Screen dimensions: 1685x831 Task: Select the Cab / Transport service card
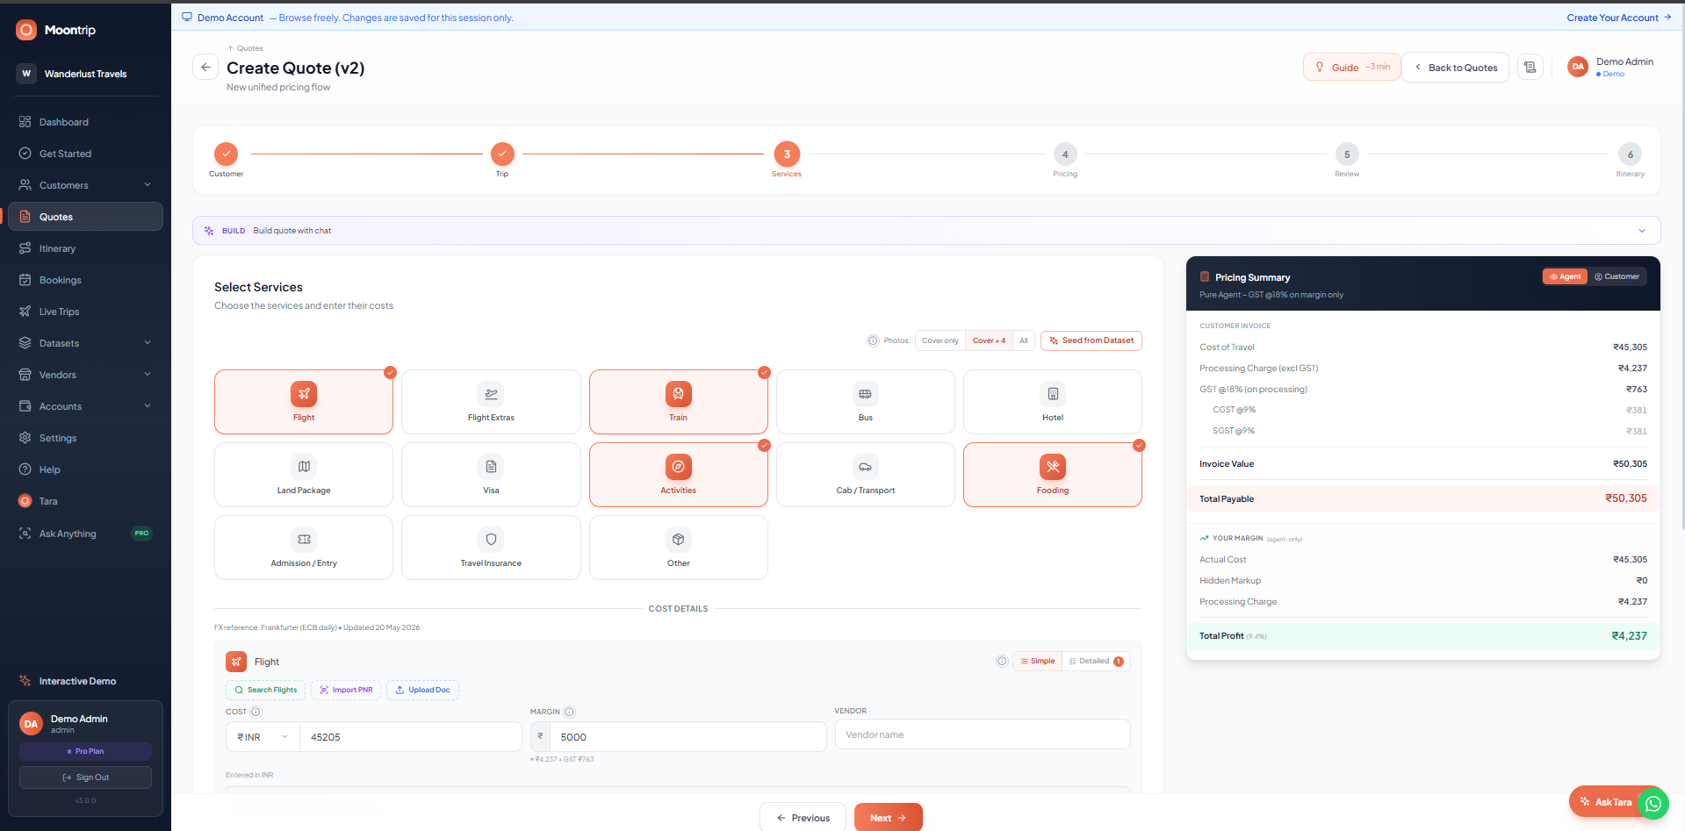866,475
